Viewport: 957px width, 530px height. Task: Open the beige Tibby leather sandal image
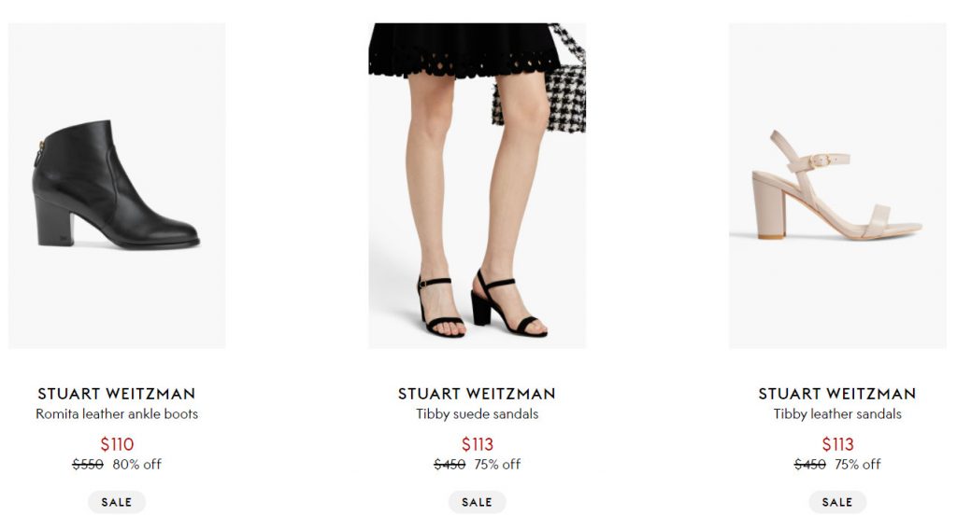pos(837,186)
